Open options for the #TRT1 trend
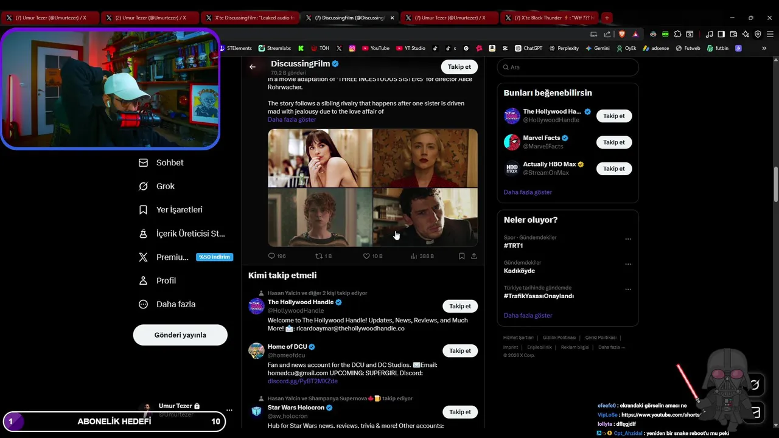The width and height of the screenshot is (779, 438). point(628,239)
